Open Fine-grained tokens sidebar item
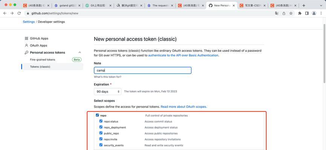The width and height of the screenshot is (326, 150). tap(43, 60)
